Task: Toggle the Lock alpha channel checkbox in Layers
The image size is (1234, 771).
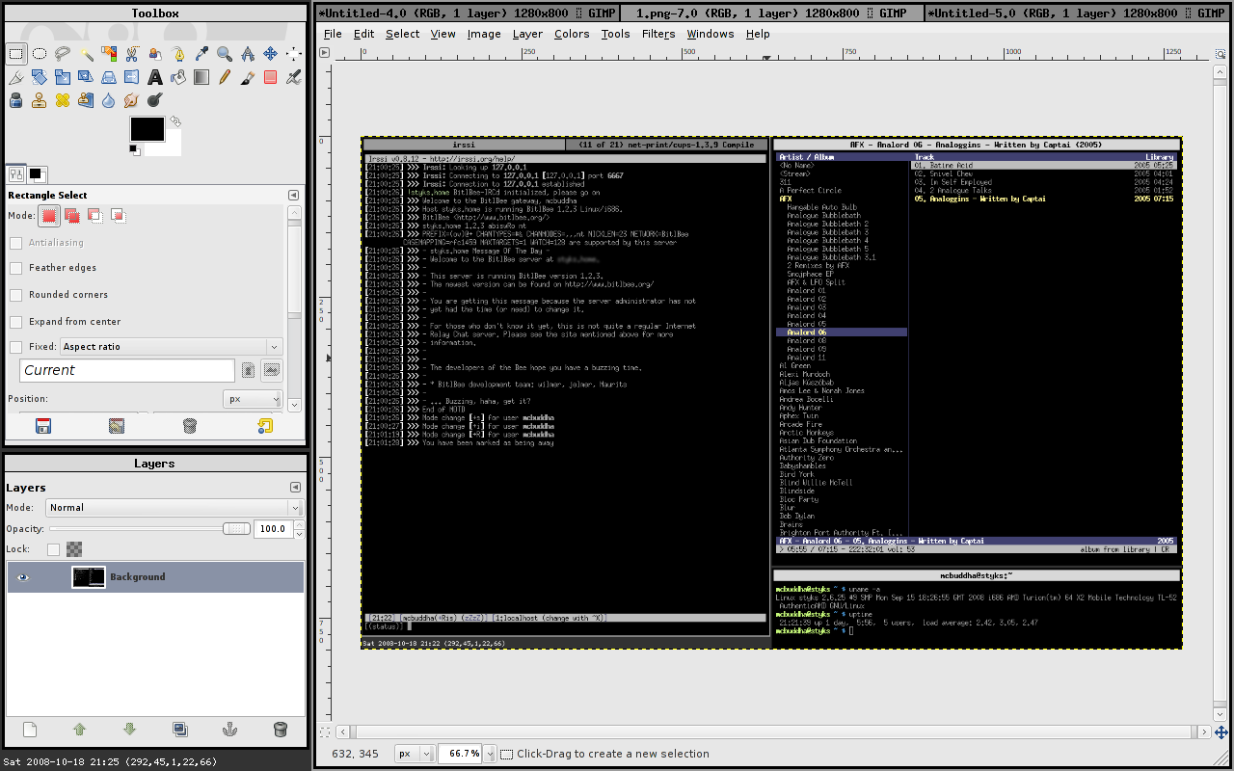Action: coord(53,549)
